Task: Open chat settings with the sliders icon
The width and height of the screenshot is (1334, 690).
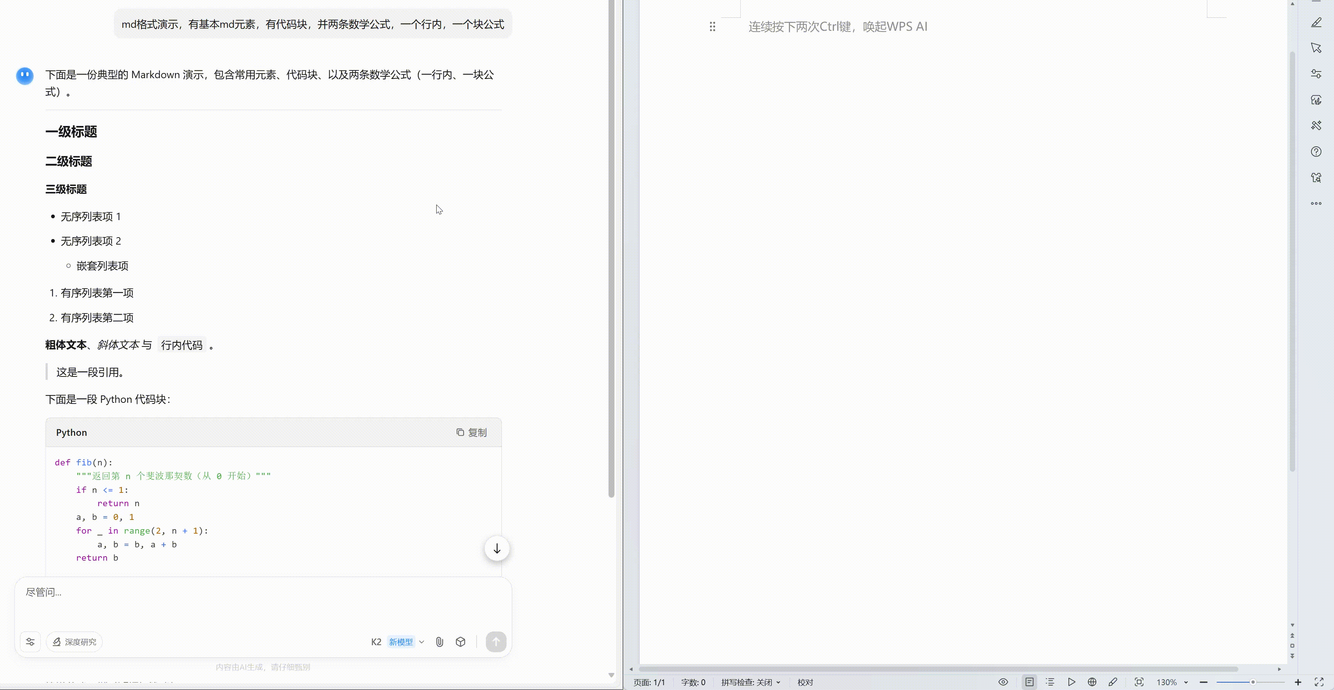Action: coord(30,642)
